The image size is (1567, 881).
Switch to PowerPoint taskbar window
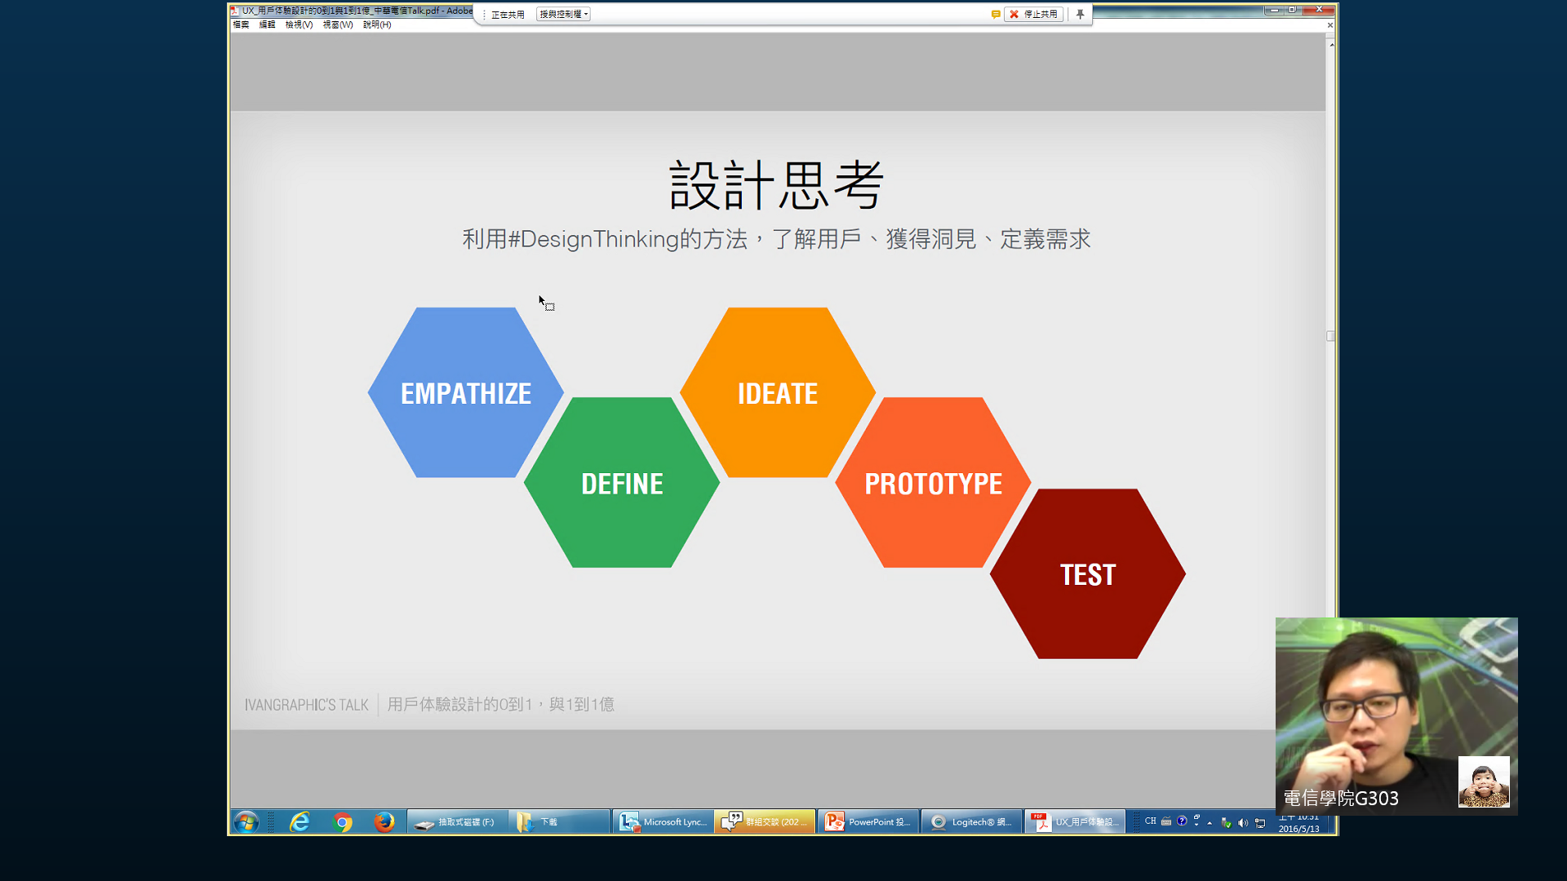click(868, 821)
